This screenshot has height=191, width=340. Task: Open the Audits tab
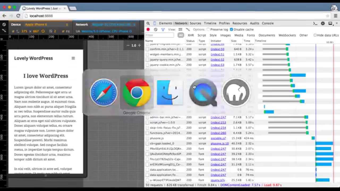254,23
